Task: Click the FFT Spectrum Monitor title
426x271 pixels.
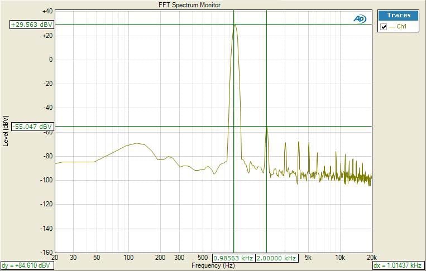Action: (x=190, y=4)
